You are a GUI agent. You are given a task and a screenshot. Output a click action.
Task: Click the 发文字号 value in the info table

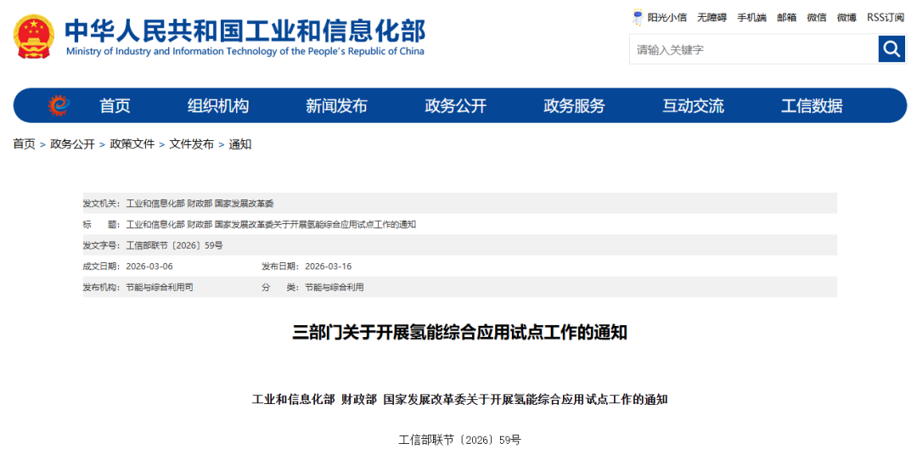(x=174, y=245)
